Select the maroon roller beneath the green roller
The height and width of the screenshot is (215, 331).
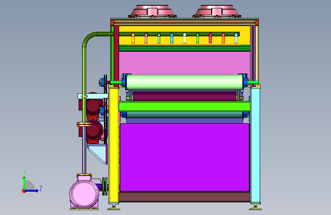(185, 96)
